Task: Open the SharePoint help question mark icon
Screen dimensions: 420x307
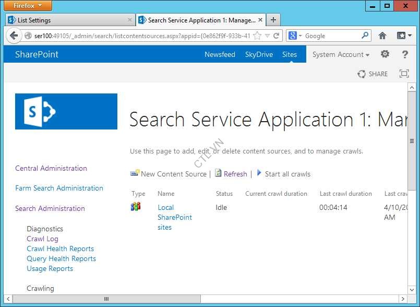Action: (405, 54)
